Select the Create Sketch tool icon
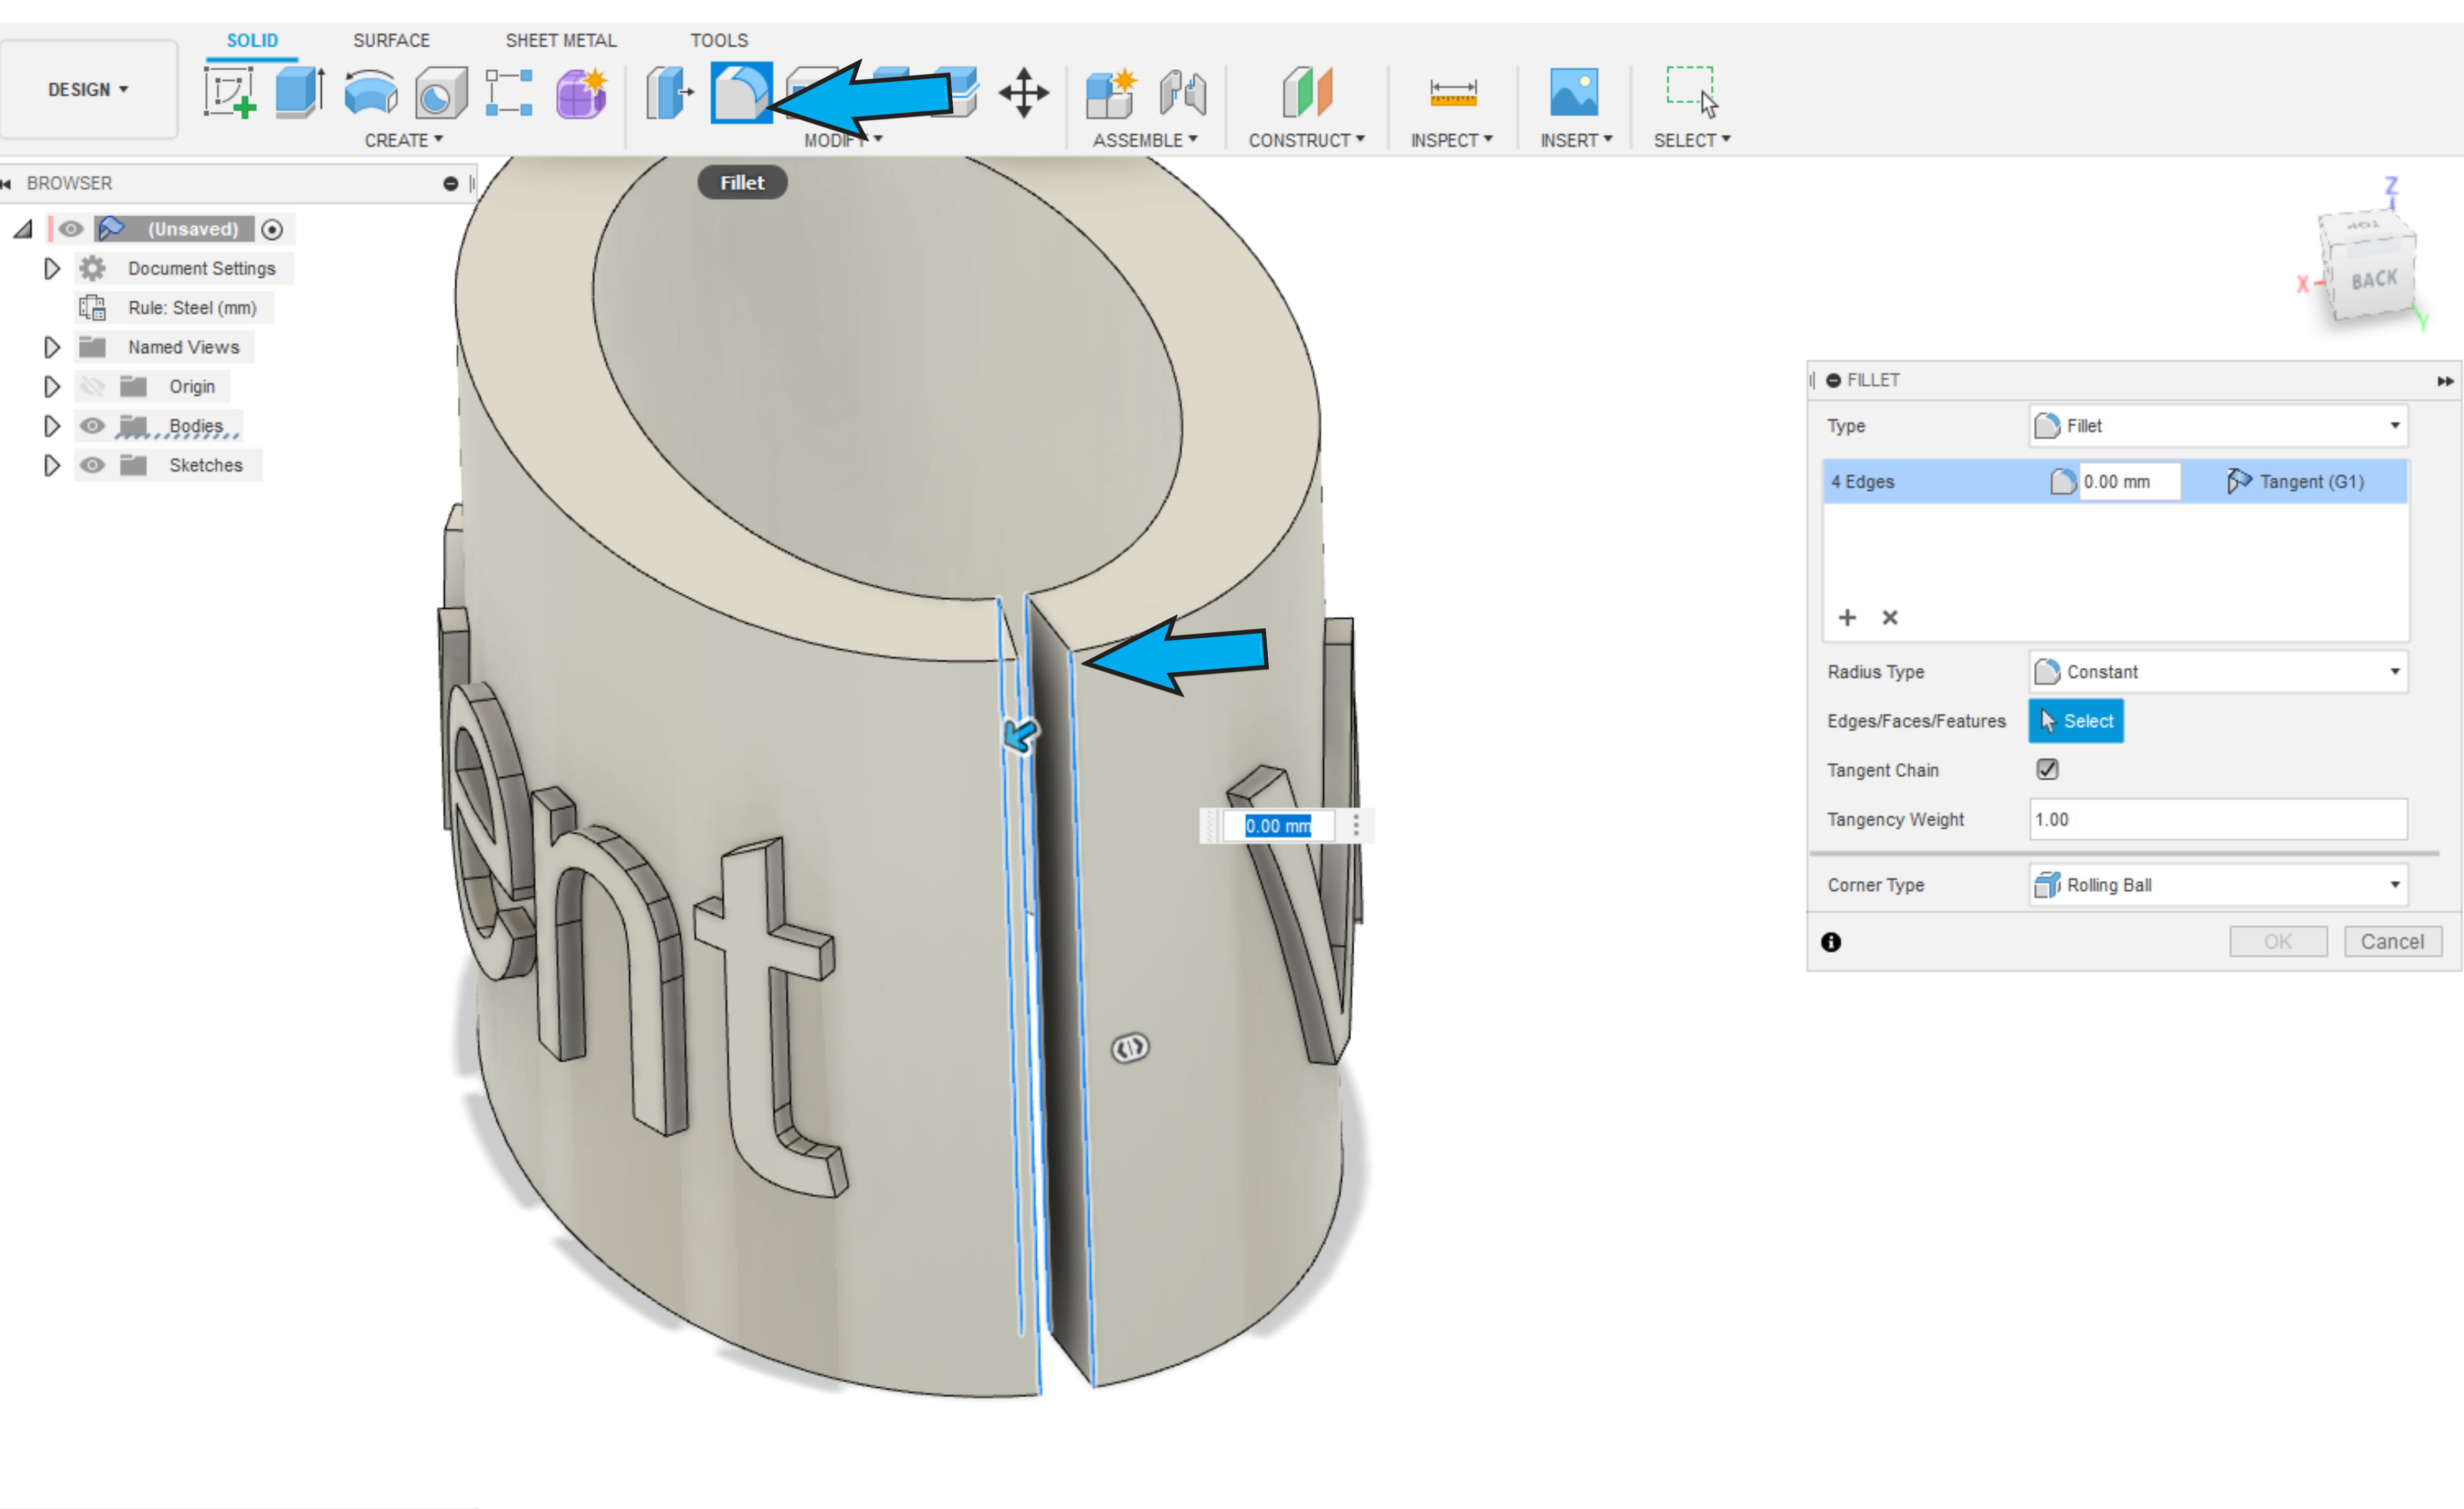 pyautogui.click(x=229, y=93)
